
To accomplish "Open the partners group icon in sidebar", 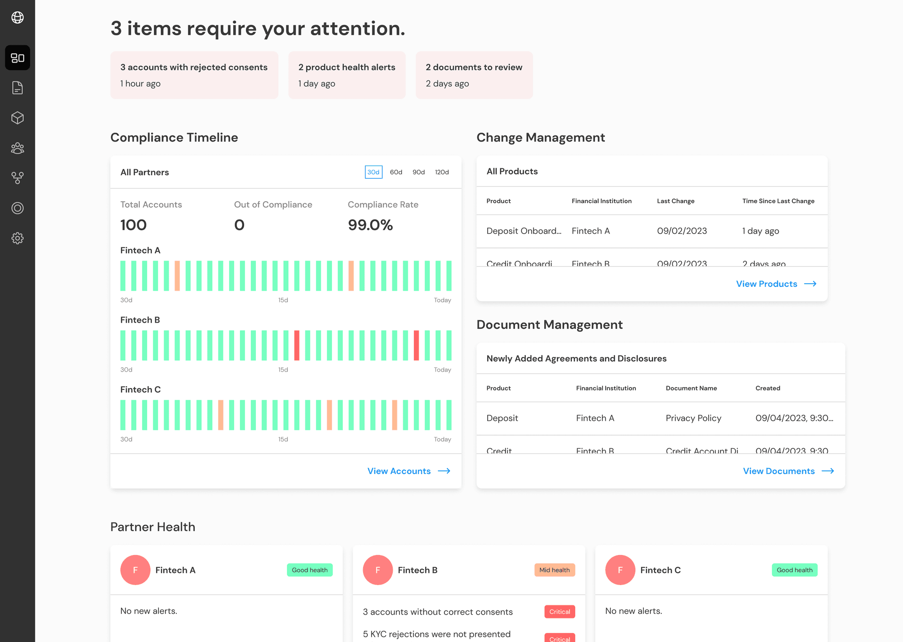I will pyautogui.click(x=17, y=148).
